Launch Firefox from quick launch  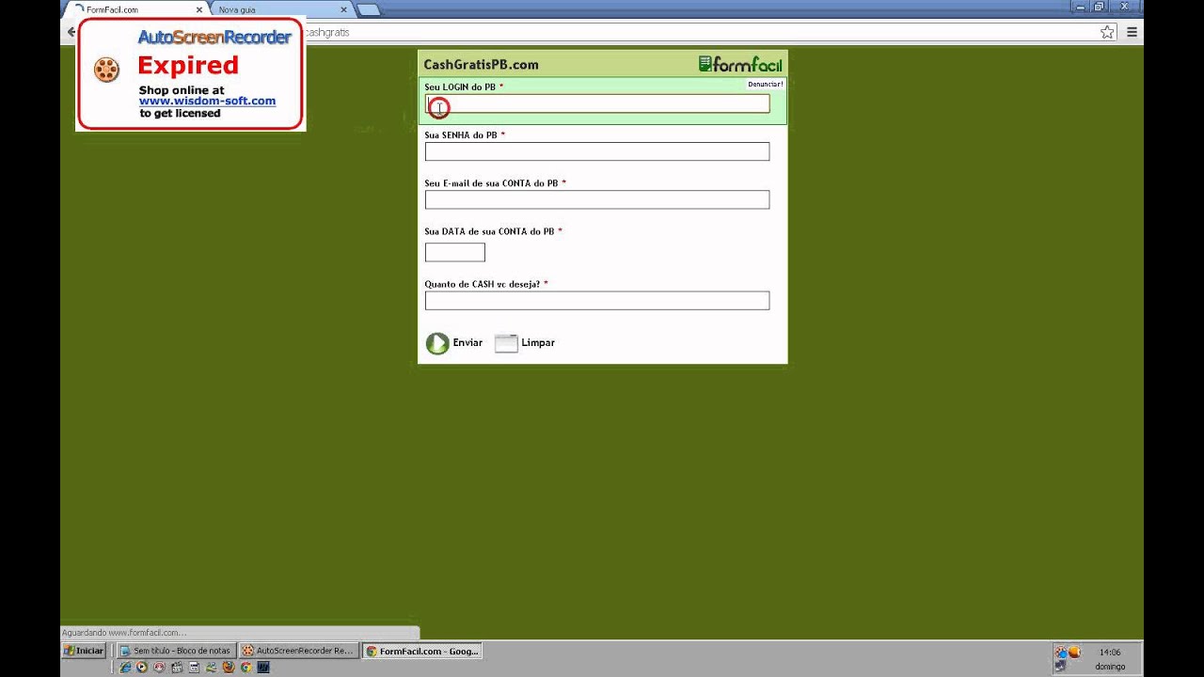coord(228,668)
